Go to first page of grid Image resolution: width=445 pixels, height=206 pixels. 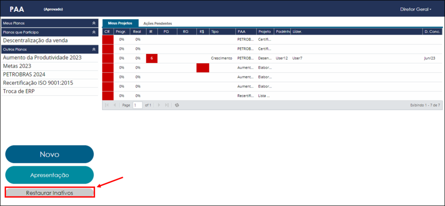[x=107, y=105]
